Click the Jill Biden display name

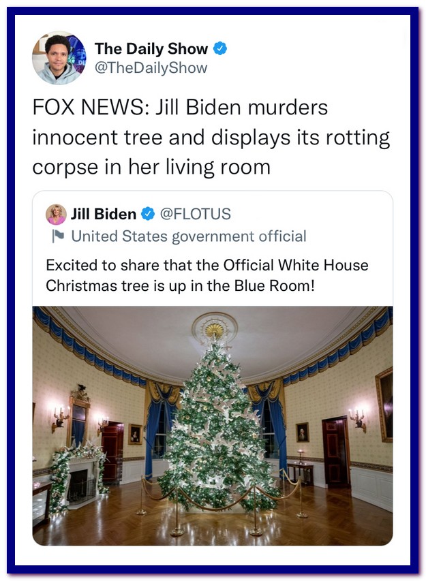point(104,214)
